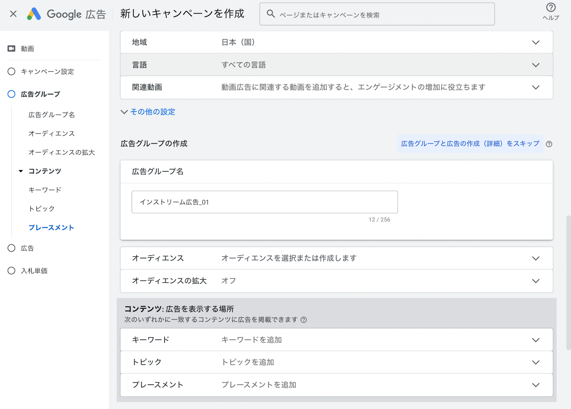Click the 12 / 256 character counter
Viewport: 571px width, 409px height.
(379, 220)
